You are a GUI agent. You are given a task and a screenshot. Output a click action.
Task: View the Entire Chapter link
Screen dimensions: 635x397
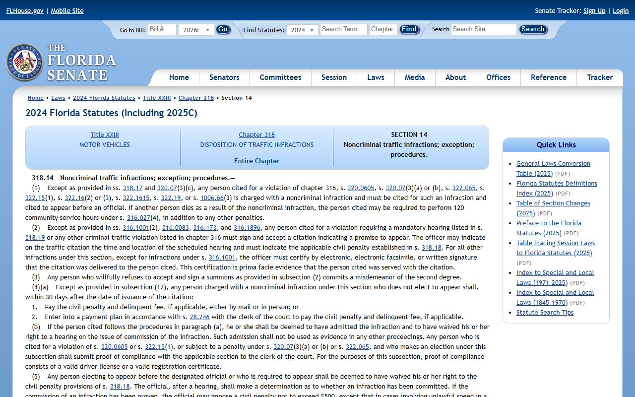pyautogui.click(x=256, y=161)
